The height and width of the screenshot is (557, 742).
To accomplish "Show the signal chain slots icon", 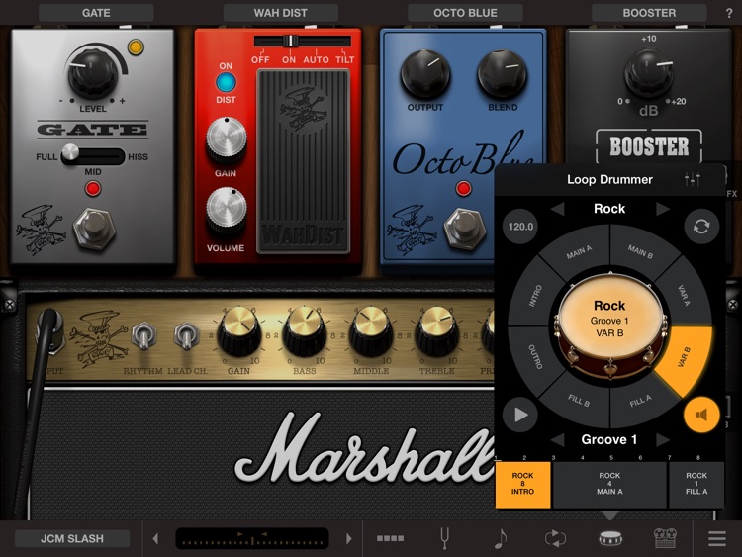I will point(391,538).
